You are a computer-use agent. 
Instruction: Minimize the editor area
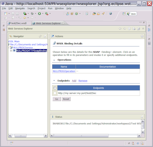tap(140, 22)
